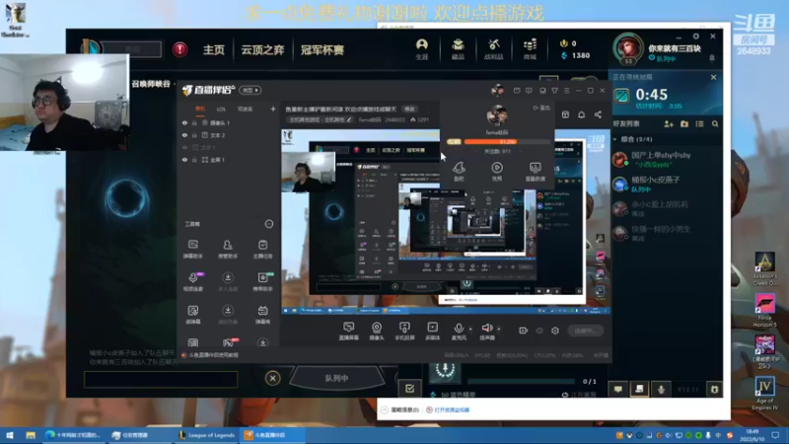
Task: Open 生涯 profile icon in LoL client
Action: coord(422,49)
